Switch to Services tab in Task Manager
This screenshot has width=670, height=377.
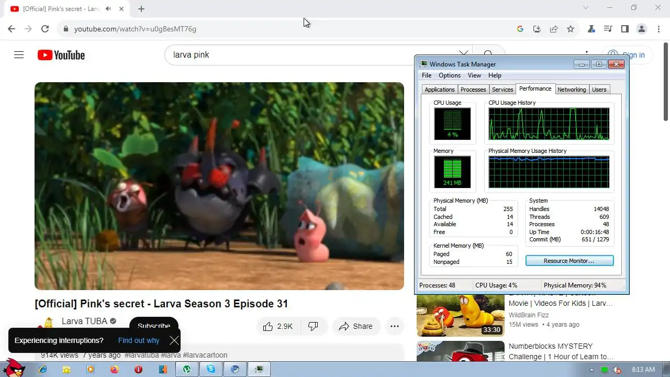502,90
